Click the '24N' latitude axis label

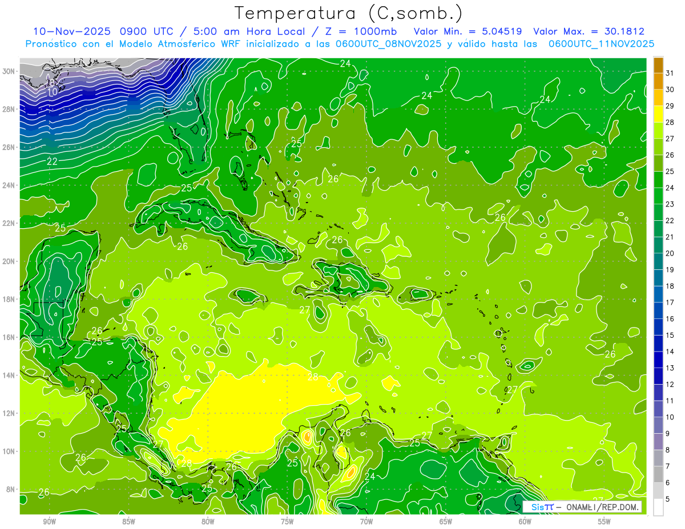pos(9,185)
